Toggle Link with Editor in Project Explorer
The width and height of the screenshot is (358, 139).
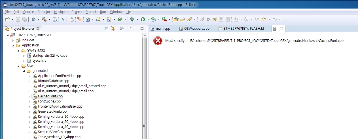(113, 28)
